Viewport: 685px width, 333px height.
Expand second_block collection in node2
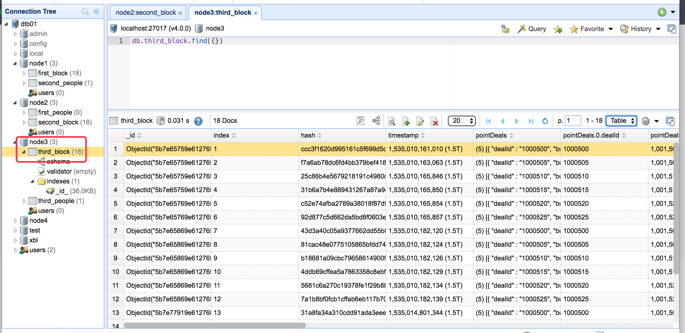[x=24, y=123]
